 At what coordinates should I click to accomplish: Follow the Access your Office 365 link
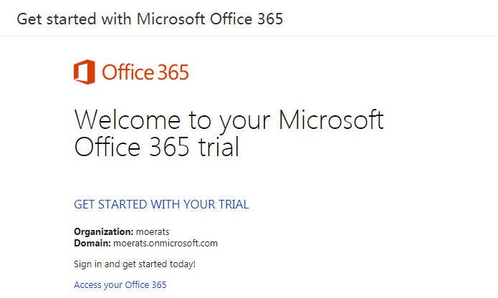120,285
